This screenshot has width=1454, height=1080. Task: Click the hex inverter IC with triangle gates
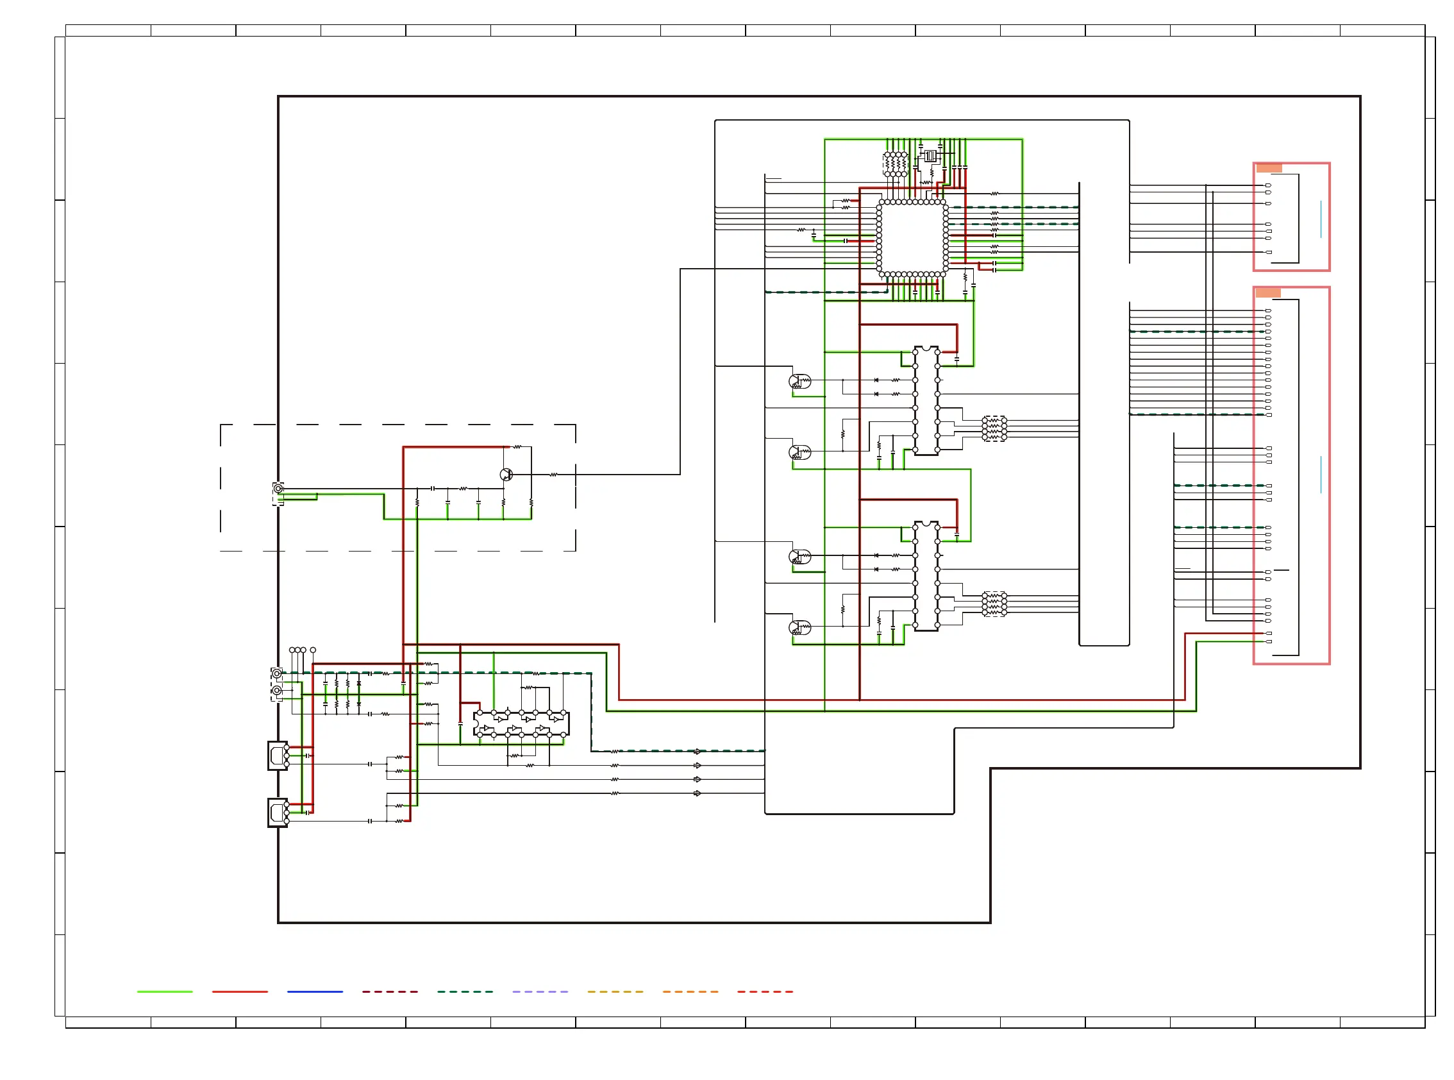(521, 723)
